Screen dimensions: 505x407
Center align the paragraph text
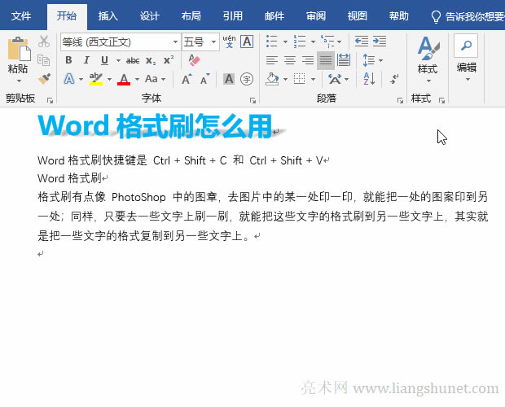[290, 60]
